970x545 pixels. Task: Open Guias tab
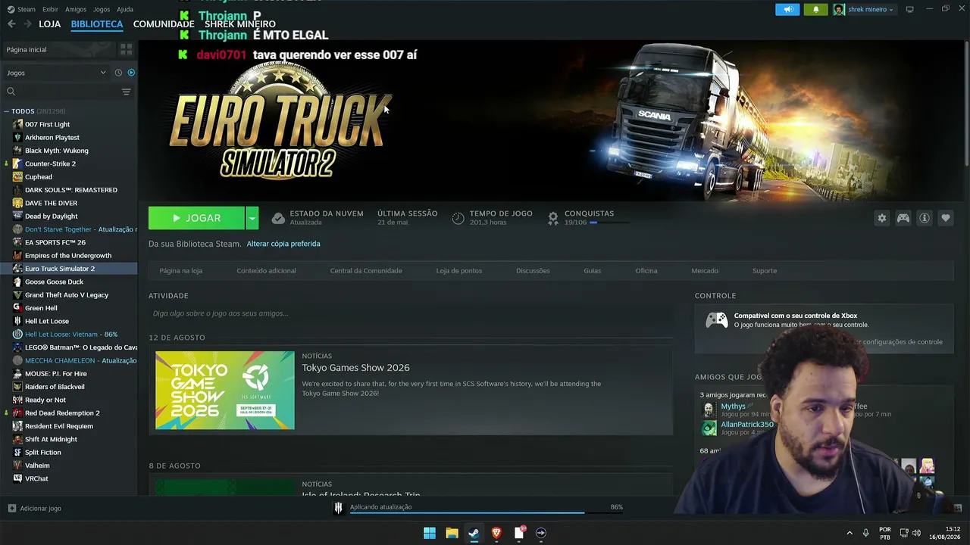(592, 270)
